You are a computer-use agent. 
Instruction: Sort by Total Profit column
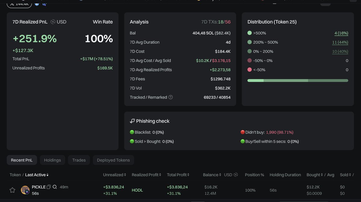(x=178, y=175)
